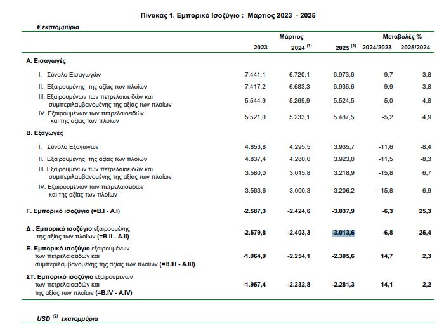Image resolution: width=444 pixels, height=324 pixels.
Task: Click the 14,7 change value in the Ε row
Action: [x=386, y=255]
